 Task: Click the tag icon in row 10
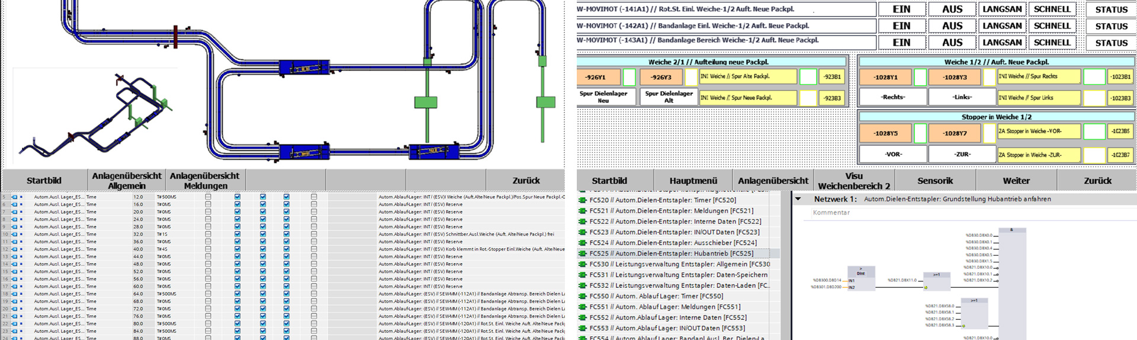pyautogui.click(x=14, y=234)
